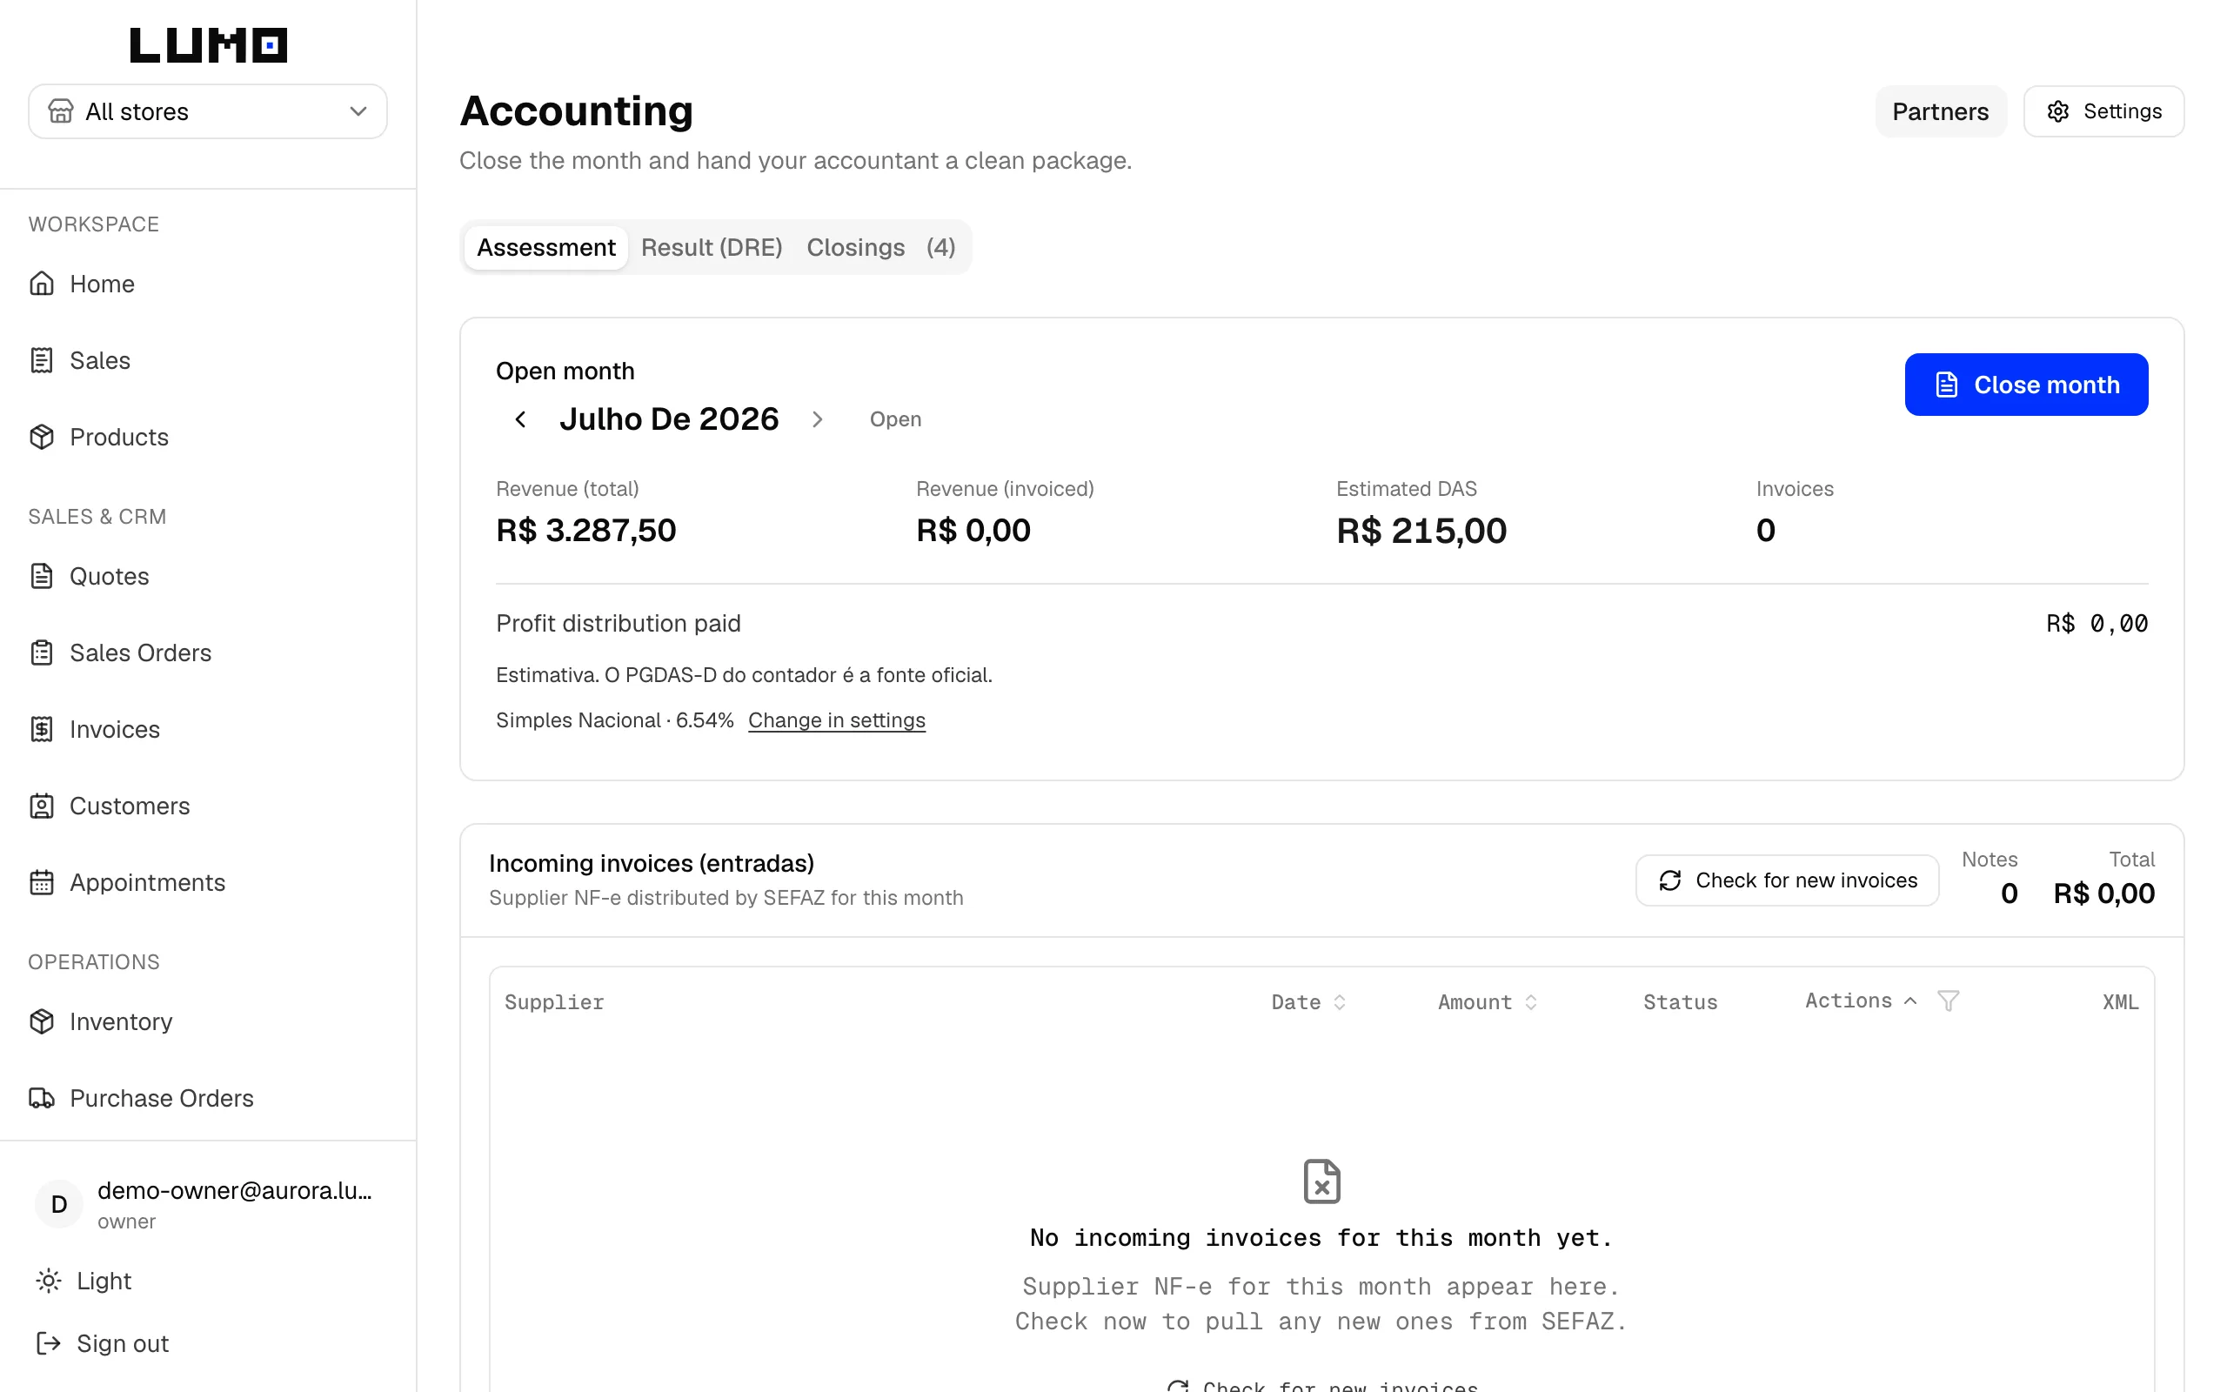Click the Customers contact icon

(x=42, y=806)
